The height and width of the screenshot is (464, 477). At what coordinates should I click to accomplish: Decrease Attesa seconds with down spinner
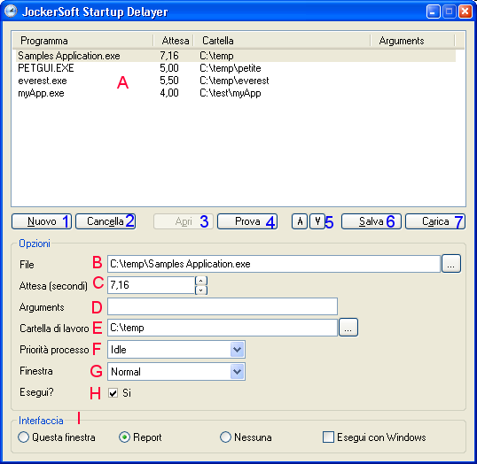[x=201, y=290]
